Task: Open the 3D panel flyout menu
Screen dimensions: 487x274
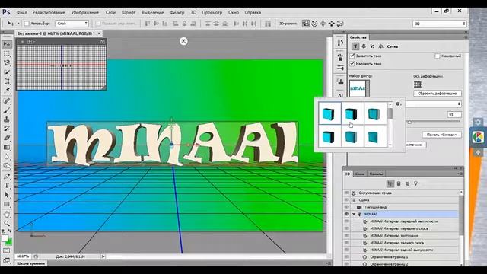Action: 459,174
